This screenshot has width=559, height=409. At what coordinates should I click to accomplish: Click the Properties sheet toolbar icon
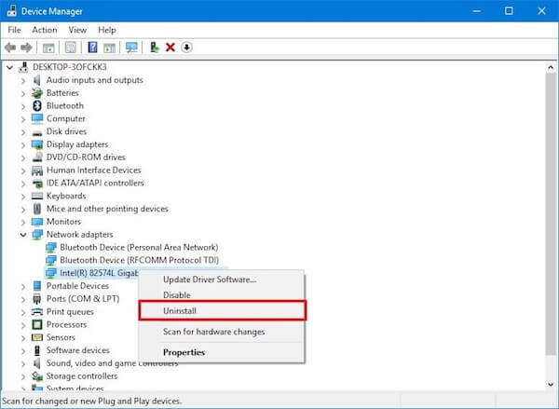coord(71,48)
